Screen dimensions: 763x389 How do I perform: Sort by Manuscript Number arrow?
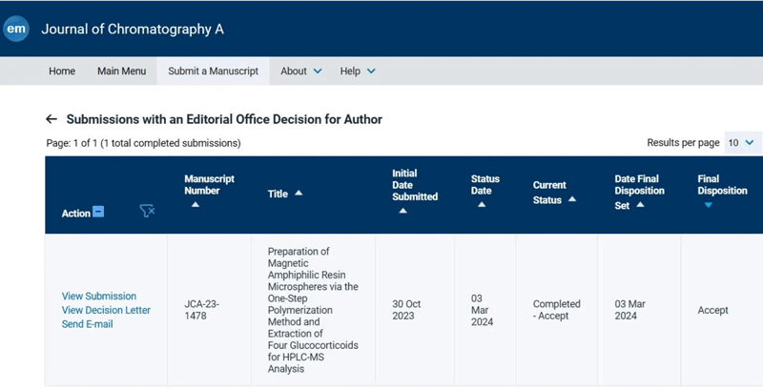pos(195,205)
